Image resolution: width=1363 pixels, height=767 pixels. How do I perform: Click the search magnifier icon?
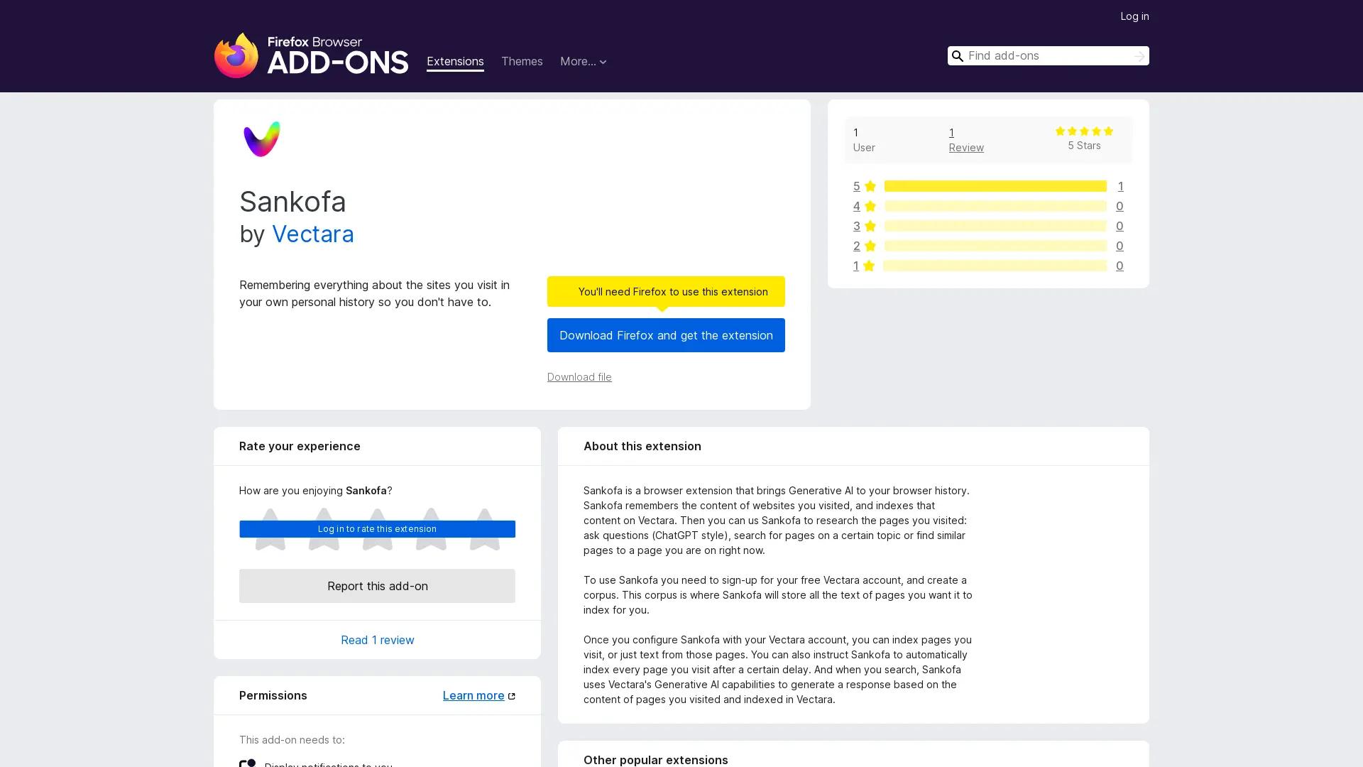click(x=958, y=55)
